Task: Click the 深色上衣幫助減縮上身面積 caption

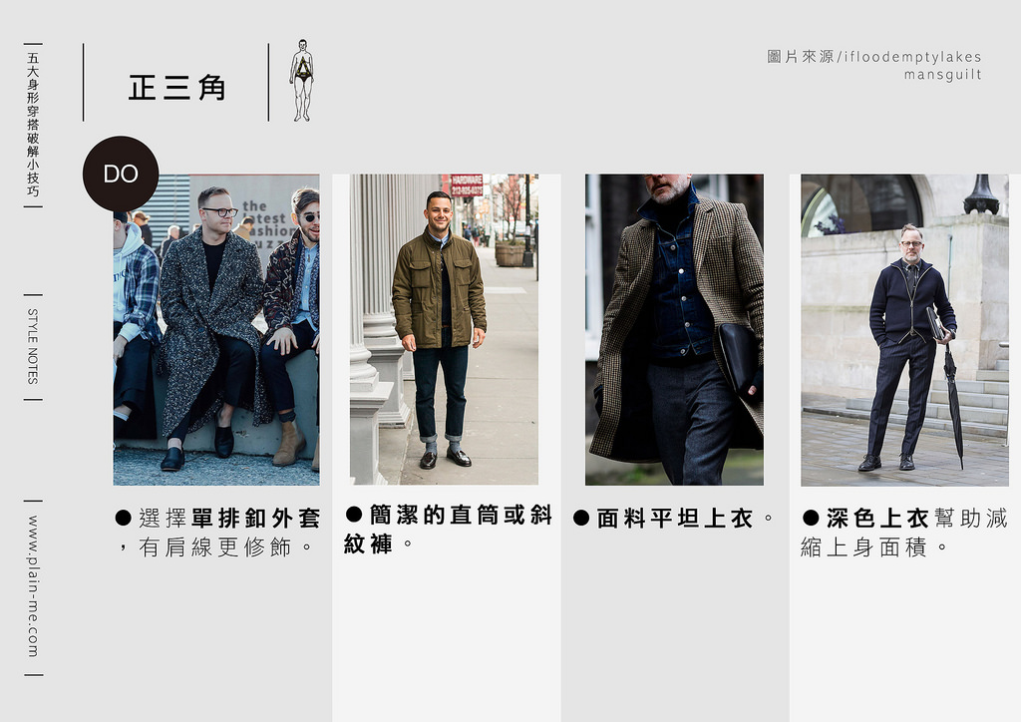Action: 904,532
